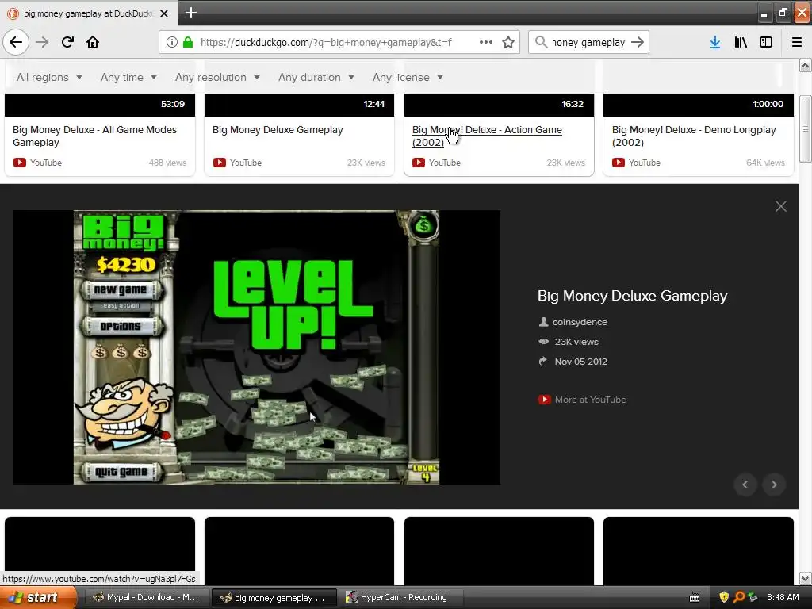Click the browser forward arrow

[x=42, y=42]
